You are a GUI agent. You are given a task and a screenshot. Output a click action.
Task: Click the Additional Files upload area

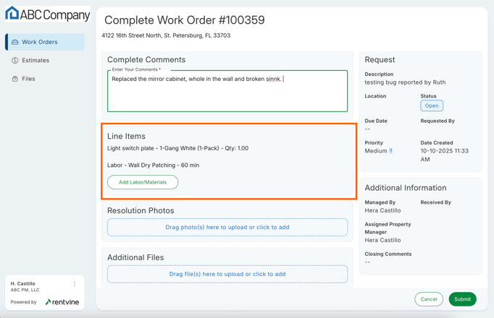(x=227, y=274)
